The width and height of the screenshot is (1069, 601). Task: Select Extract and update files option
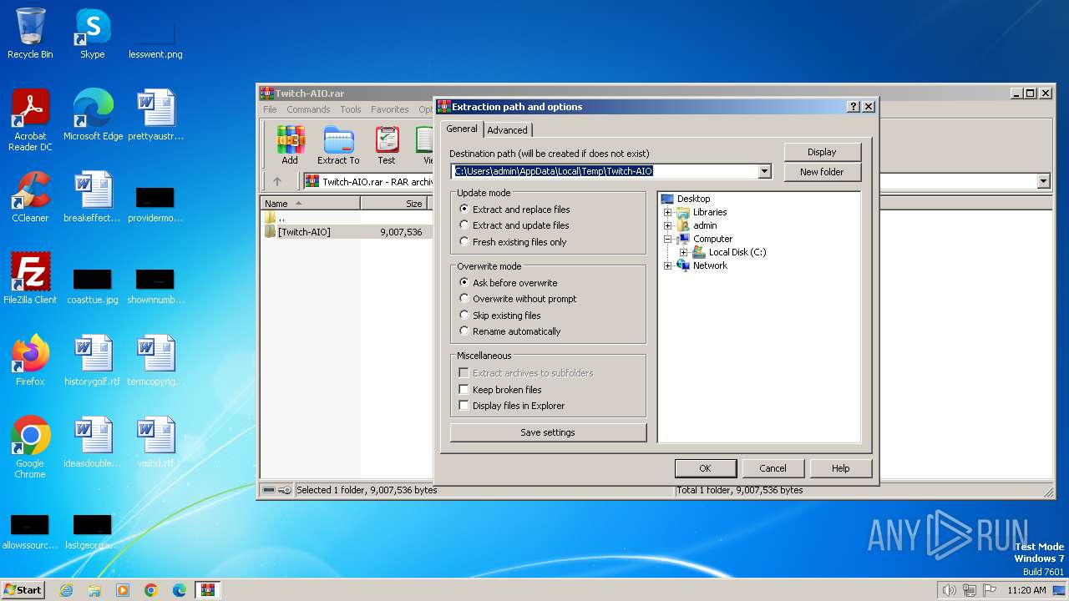pyautogui.click(x=464, y=225)
